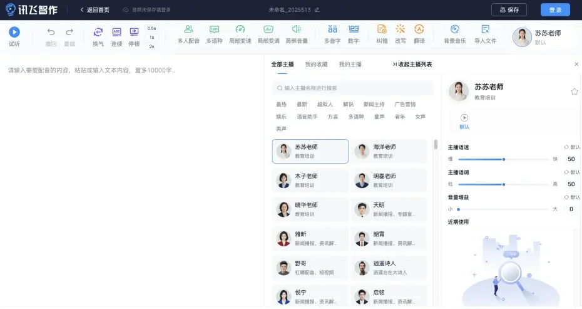Add 背景音乐 background music
Viewport: 582px width, 309px height.
(455, 35)
